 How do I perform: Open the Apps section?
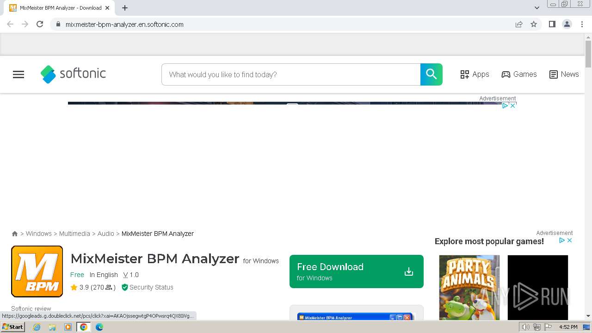[x=475, y=74]
